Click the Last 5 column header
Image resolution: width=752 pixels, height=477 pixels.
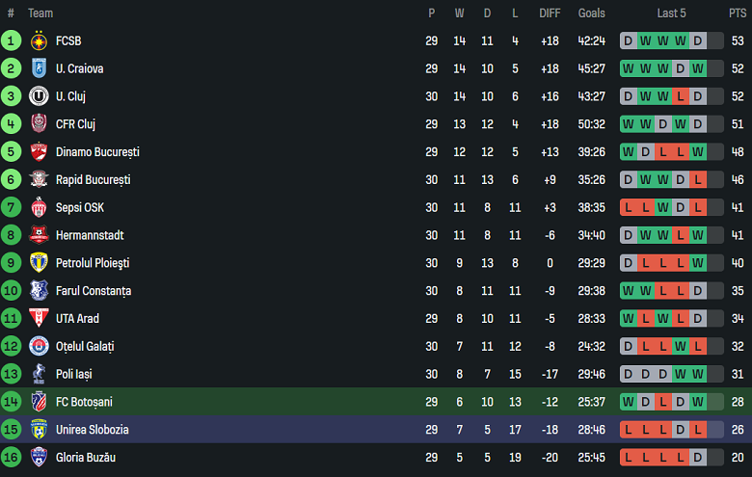click(672, 13)
